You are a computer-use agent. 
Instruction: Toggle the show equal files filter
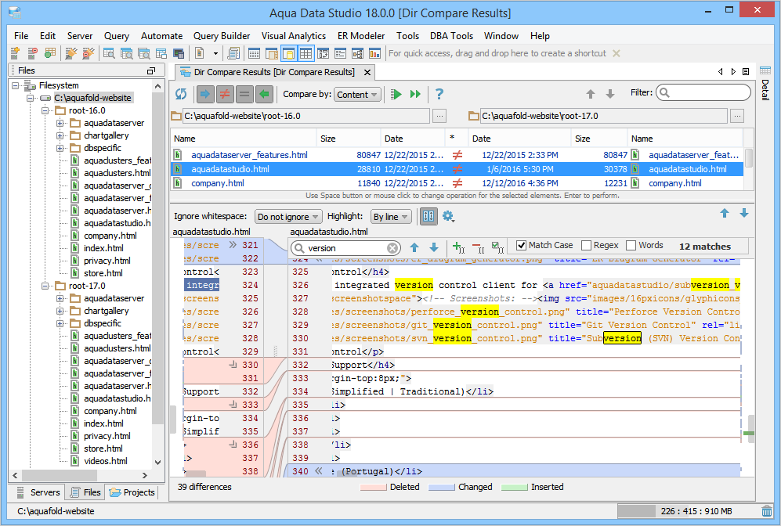[244, 94]
